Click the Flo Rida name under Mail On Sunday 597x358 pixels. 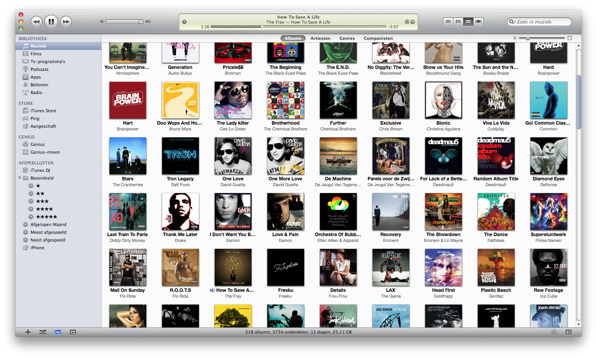(x=128, y=296)
